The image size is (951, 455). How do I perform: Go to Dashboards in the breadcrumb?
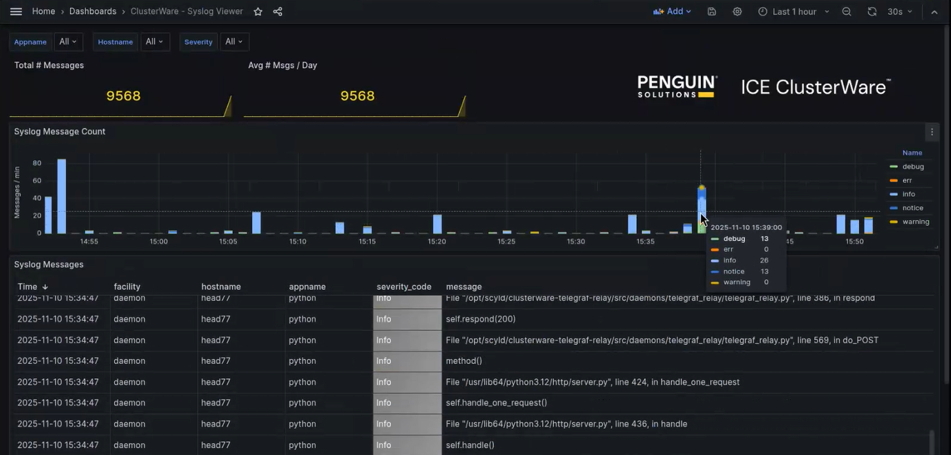[92, 11]
